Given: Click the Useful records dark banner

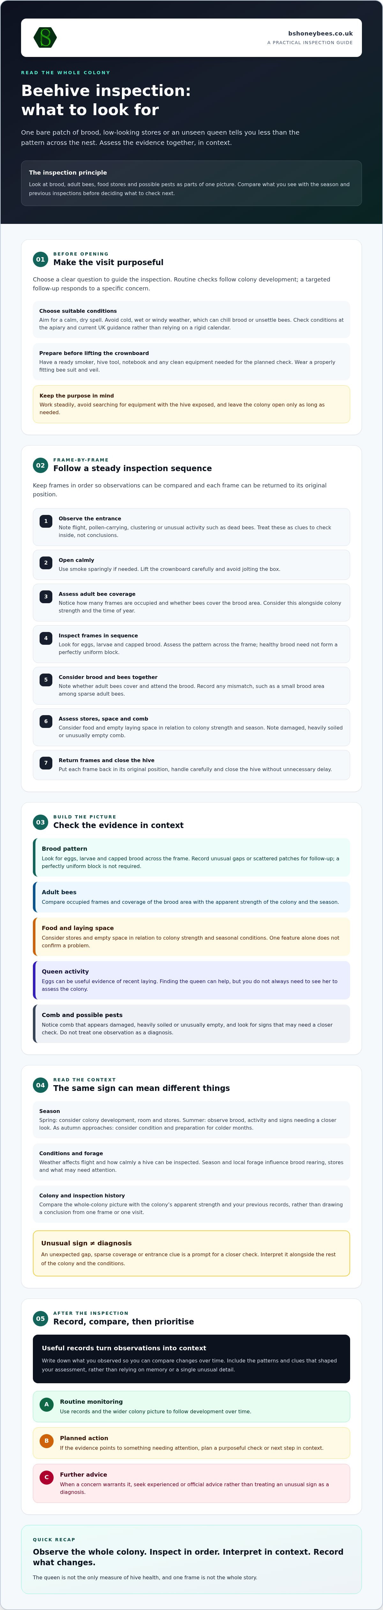Looking at the screenshot, I should (x=191, y=1359).
